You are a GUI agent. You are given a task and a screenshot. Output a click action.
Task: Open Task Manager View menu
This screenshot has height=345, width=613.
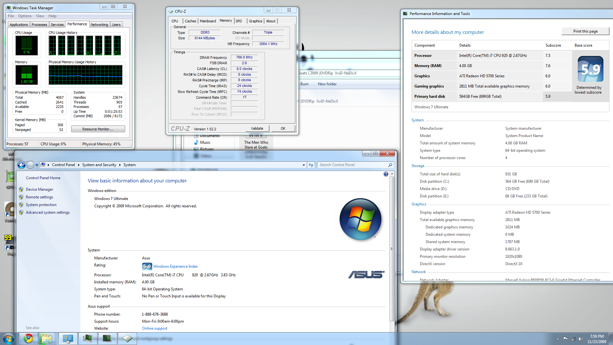40,16
